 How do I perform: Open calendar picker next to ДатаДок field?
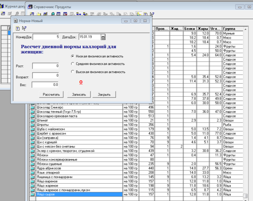click(x=103, y=37)
